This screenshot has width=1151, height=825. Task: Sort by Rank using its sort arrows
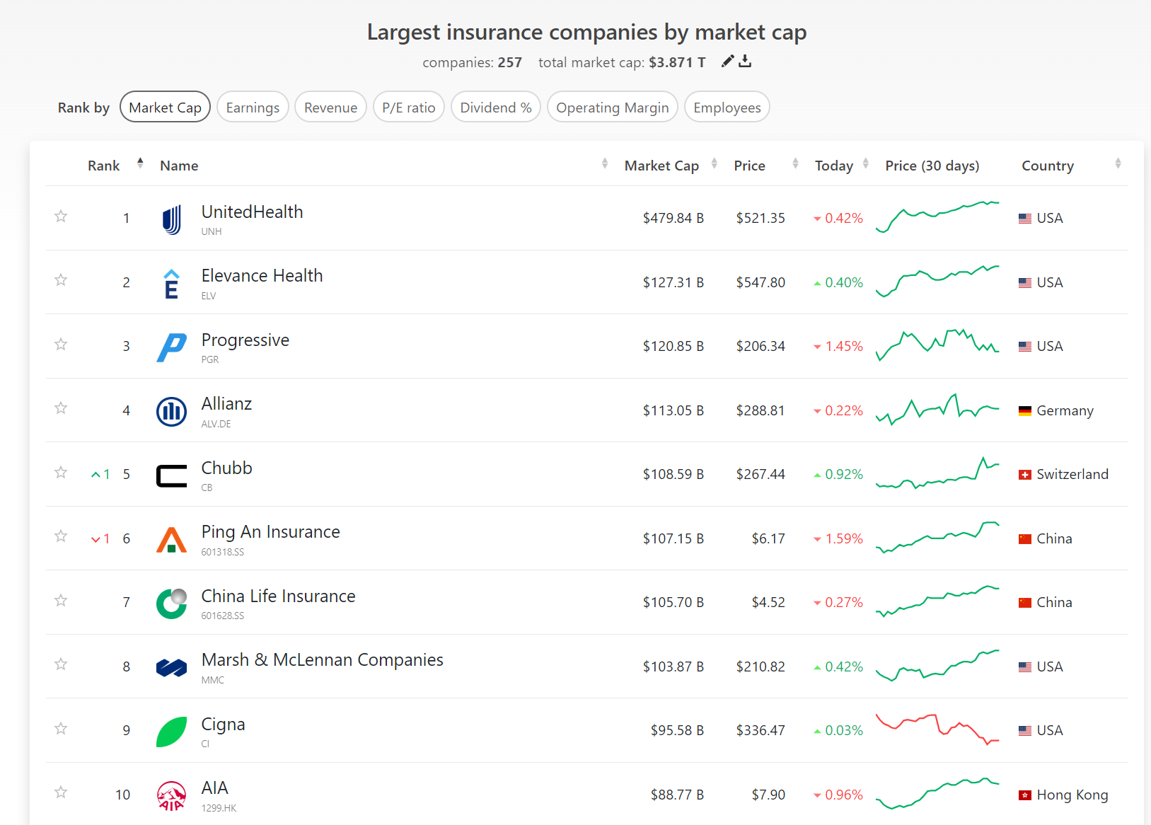pyautogui.click(x=140, y=163)
